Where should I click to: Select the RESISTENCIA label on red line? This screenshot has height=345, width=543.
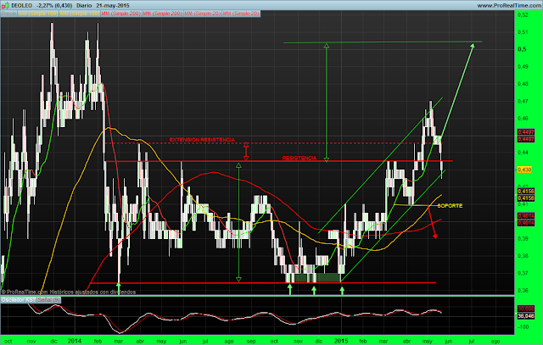click(x=299, y=158)
